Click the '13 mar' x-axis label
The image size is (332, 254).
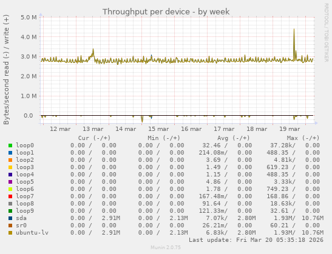coord(93,129)
